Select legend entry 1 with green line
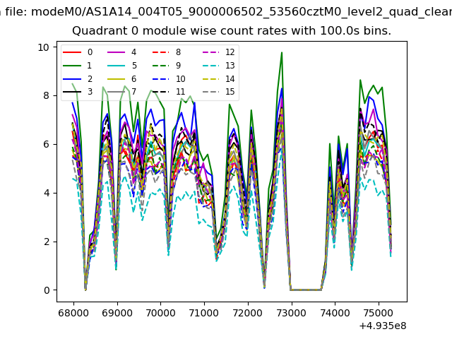 [x=72, y=66]
